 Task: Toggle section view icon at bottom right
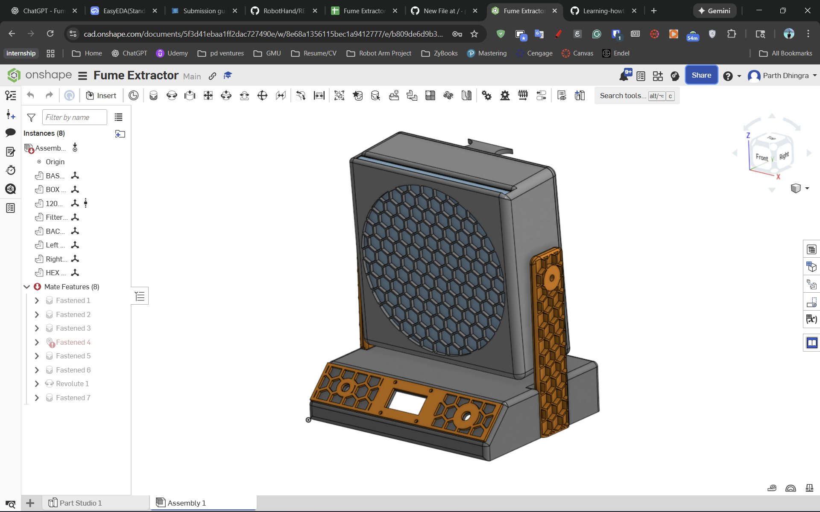coord(791,488)
